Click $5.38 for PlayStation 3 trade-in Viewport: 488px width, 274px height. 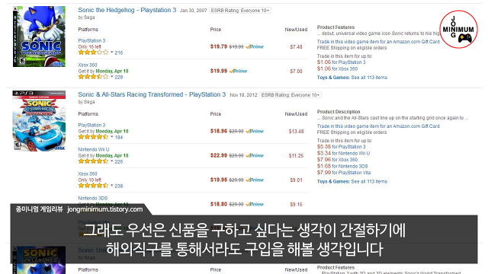(x=342, y=147)
